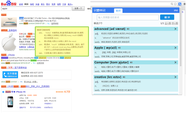The height and width of the screenshot is (116, 186).
Task: Open the Apple - iPhone result link
Action: pos(8,55)
